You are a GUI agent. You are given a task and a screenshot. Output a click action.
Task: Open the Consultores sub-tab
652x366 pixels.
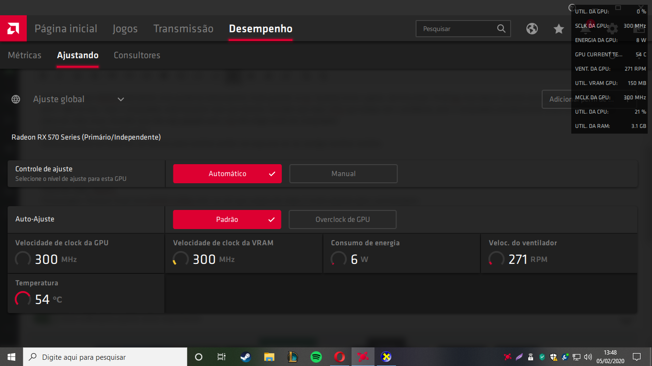[x=137, y=55]
